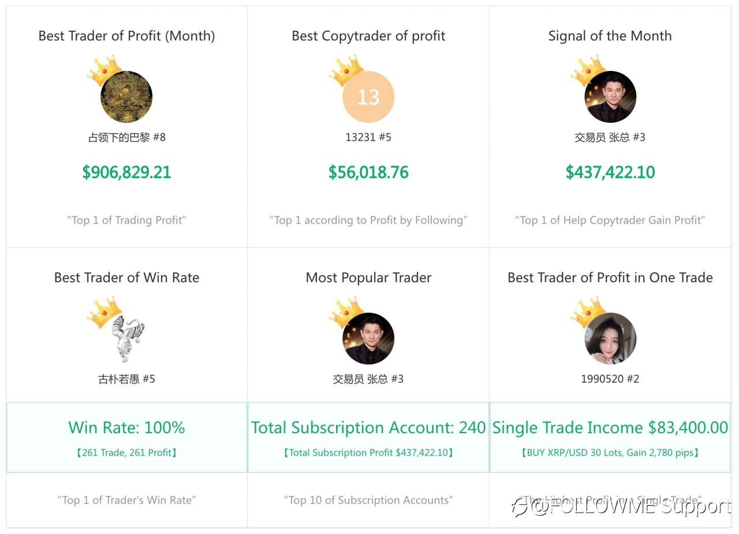
Task: Click the Best Copytrader of profit heading
Action: (x=368, y=36)
